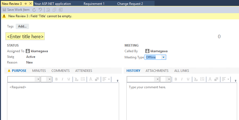Open font size dropdown in History editor
The image size is (239, 120).
click(x=169, y=79)
